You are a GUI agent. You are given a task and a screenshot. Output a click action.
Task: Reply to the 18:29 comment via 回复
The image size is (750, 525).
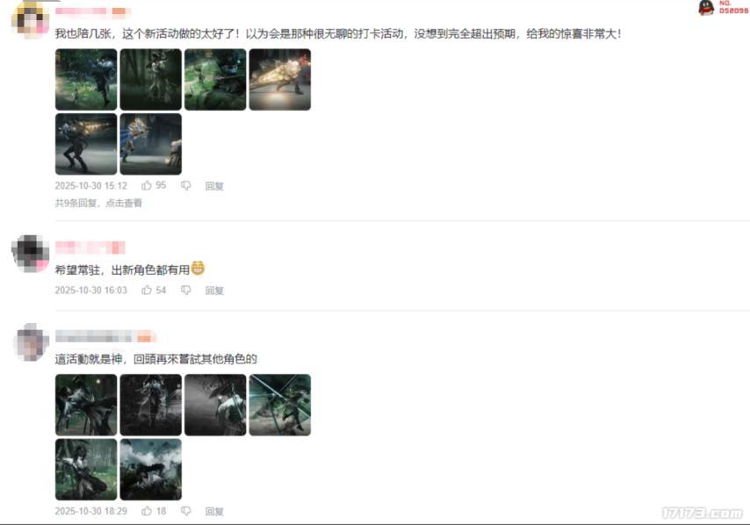click(214, 512)
